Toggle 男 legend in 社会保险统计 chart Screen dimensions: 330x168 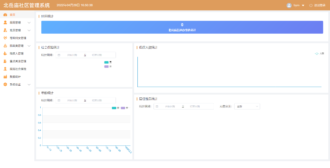[x=108, y=62]
